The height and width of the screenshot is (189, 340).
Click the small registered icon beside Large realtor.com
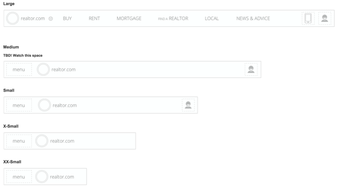point(51,19)
